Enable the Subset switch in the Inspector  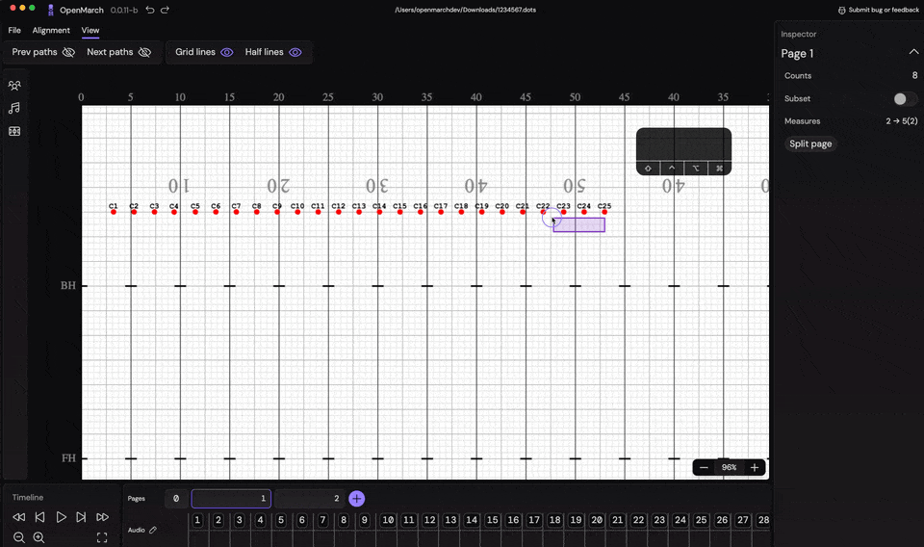(904, 98)
